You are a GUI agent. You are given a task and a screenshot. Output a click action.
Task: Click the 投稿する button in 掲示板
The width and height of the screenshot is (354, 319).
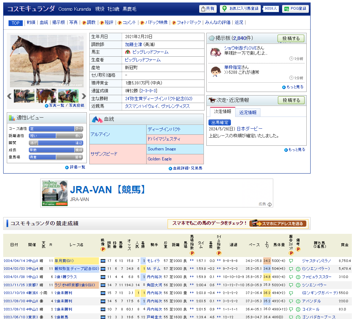point(291,38)
